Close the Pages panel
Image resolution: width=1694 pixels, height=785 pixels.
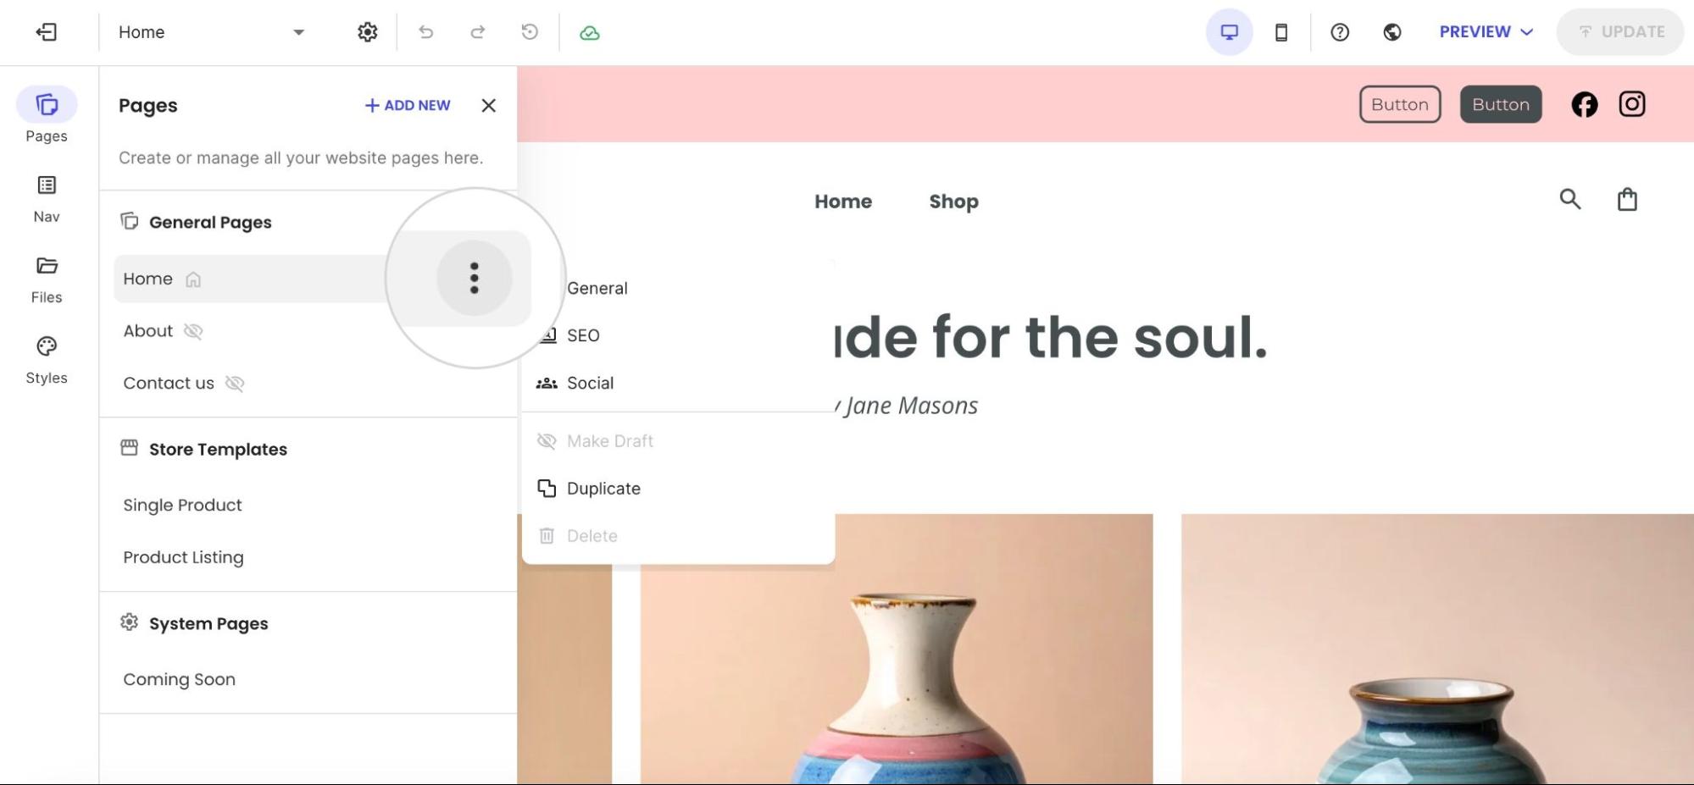click(488, 105)
